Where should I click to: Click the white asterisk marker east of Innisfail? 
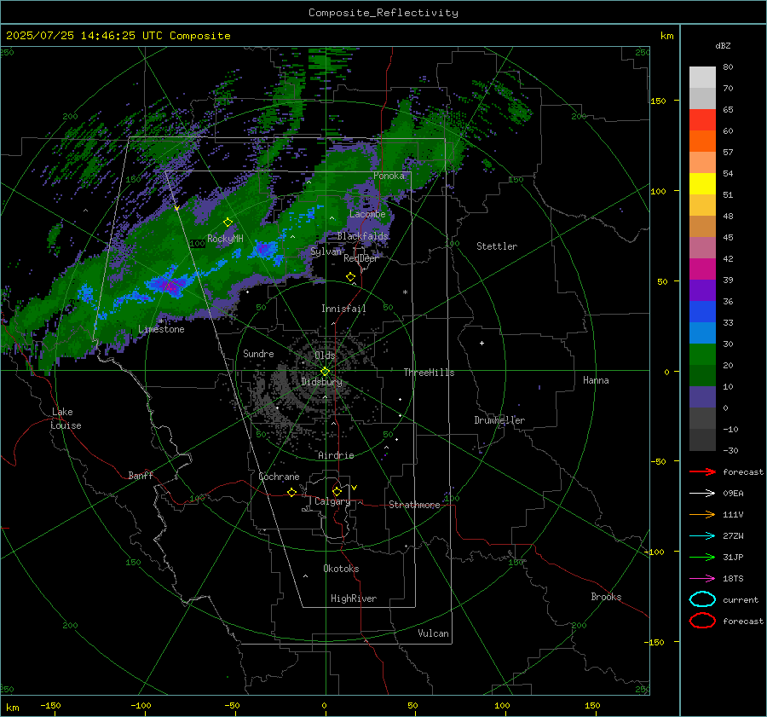405,292
